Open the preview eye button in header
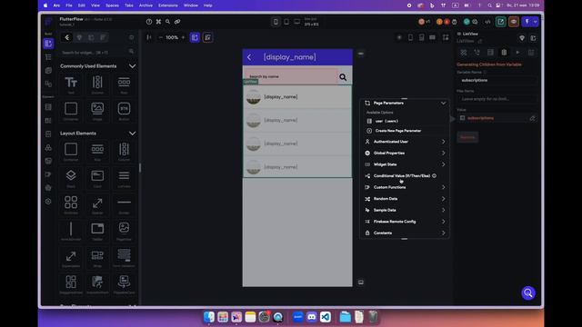This screenshot has width=582, height=327. 514,22
